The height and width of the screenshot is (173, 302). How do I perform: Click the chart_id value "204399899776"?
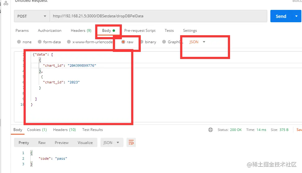(82, 65)
